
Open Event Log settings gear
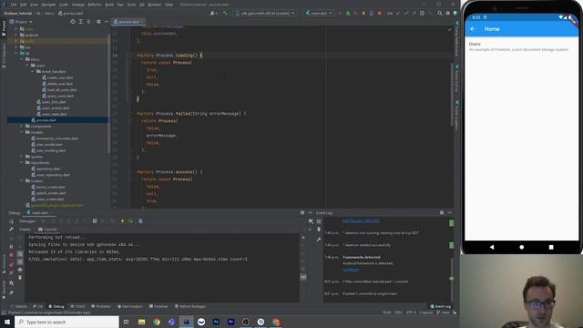(442, 212)
